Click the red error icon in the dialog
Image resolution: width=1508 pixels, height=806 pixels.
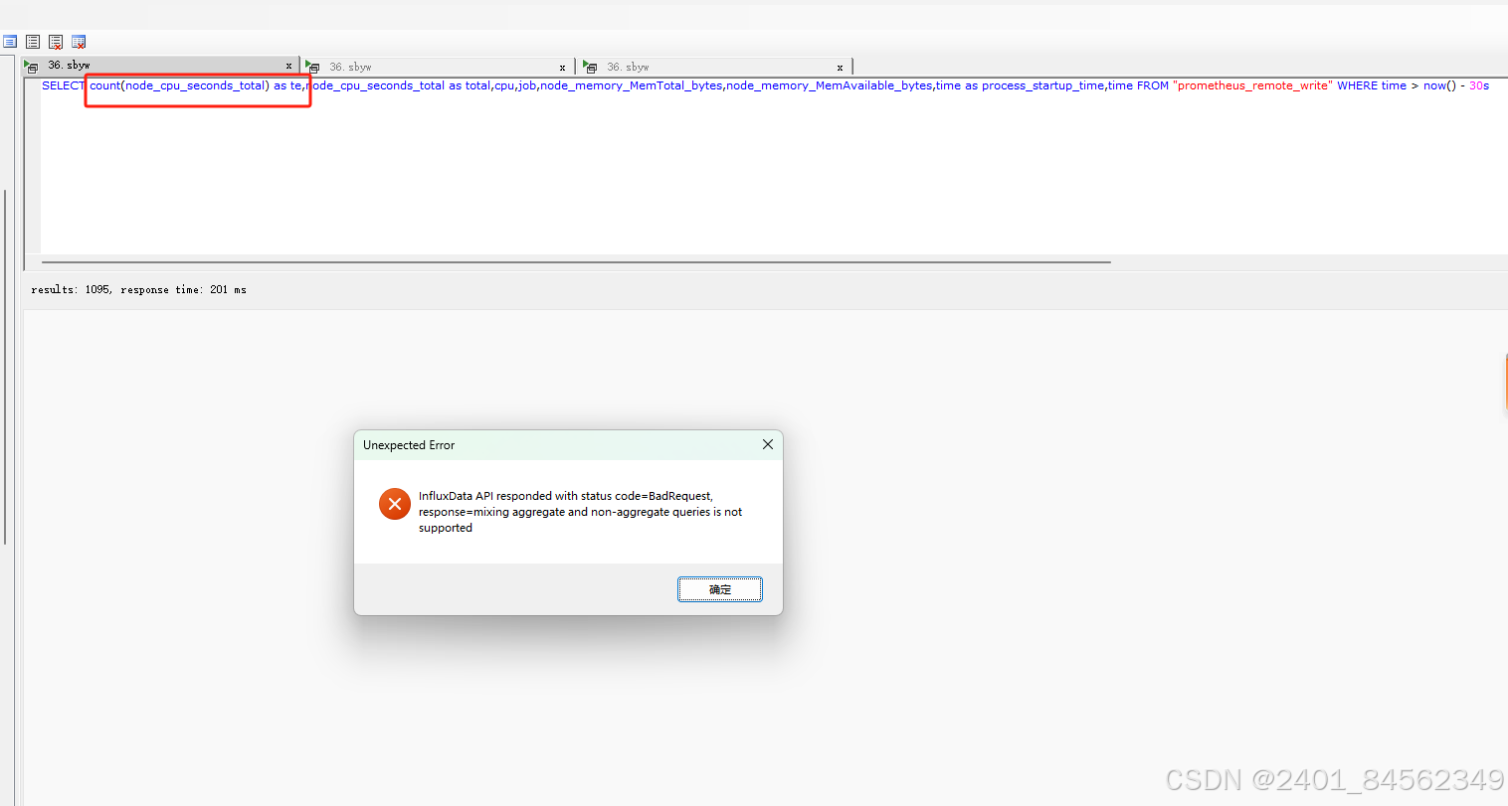point(395,504)
